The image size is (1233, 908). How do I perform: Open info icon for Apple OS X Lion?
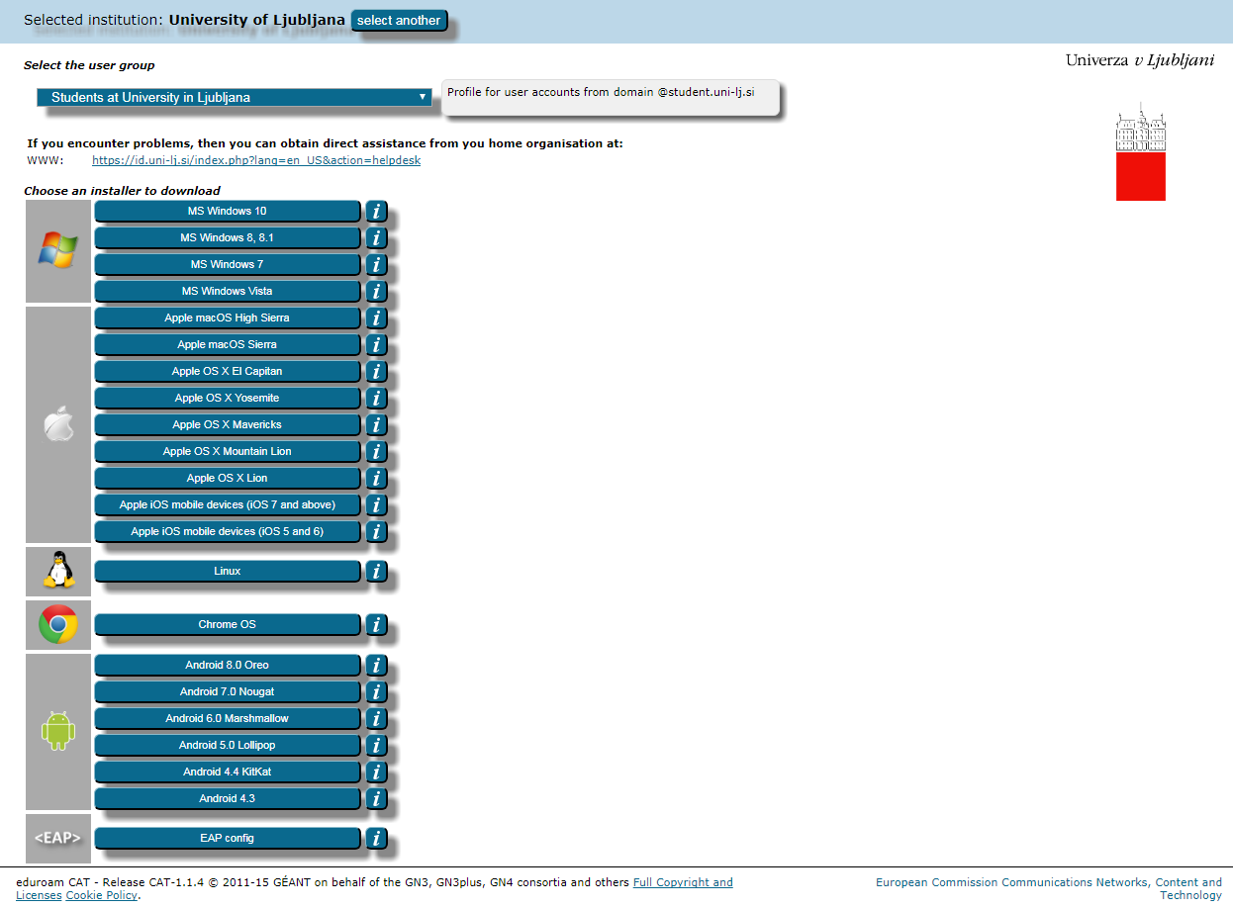pyautogui.click(x=376, y=479)
